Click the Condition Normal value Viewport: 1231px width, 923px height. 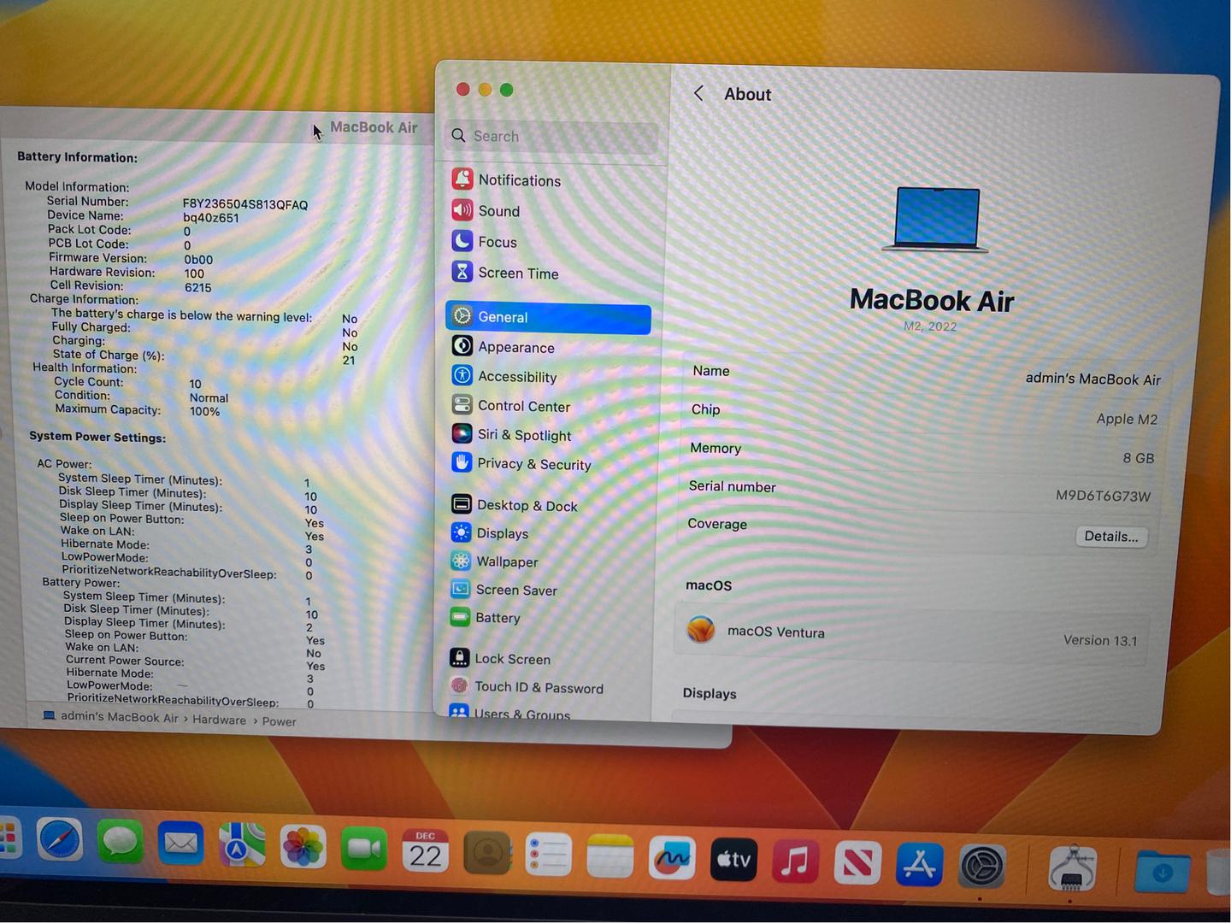[x=209, y=397]
